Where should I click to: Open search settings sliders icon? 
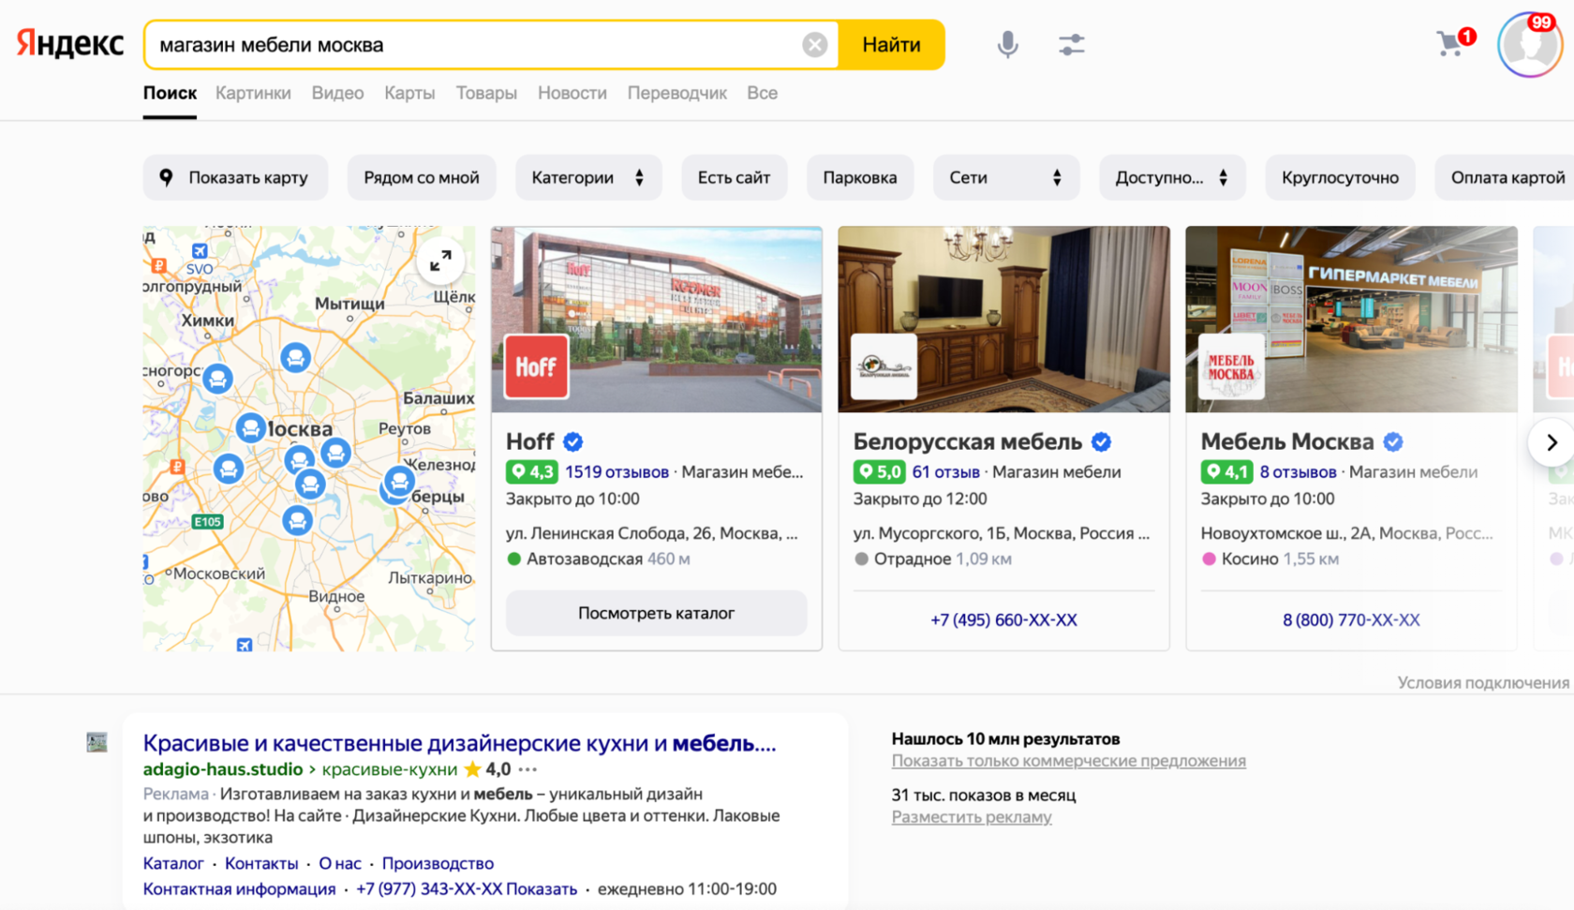tap(1071, 44)
